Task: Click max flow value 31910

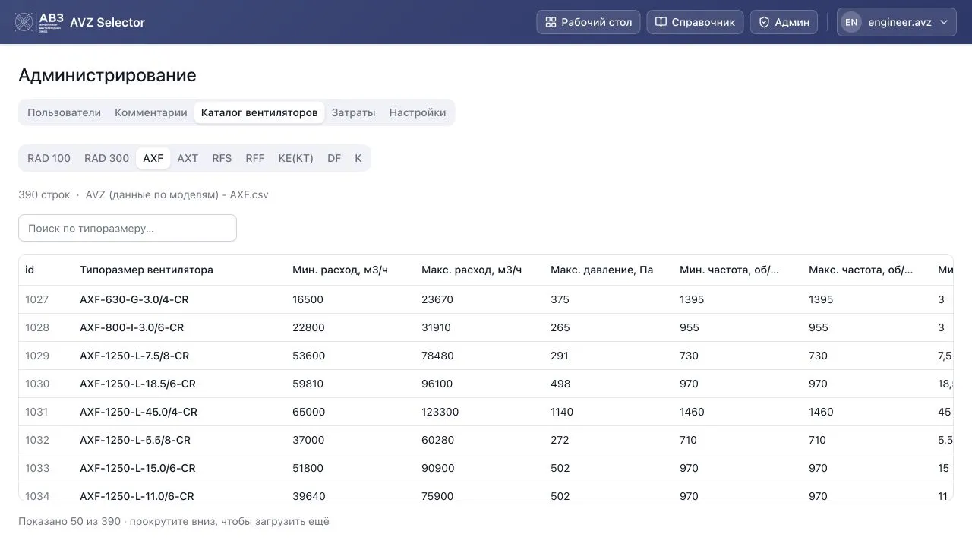Action: [x=436, y=327]
